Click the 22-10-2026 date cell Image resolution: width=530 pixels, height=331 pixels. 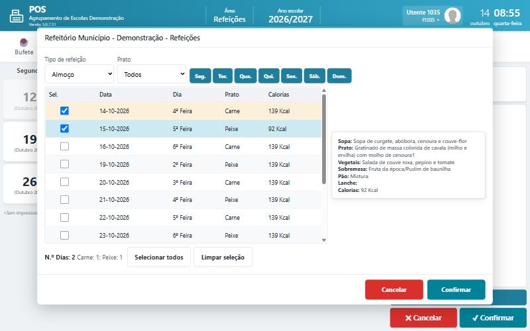point(114,218)
